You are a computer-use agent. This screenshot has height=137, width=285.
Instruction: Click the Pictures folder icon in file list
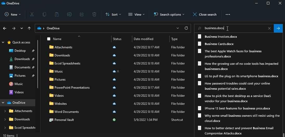click(x=51, y=79)
